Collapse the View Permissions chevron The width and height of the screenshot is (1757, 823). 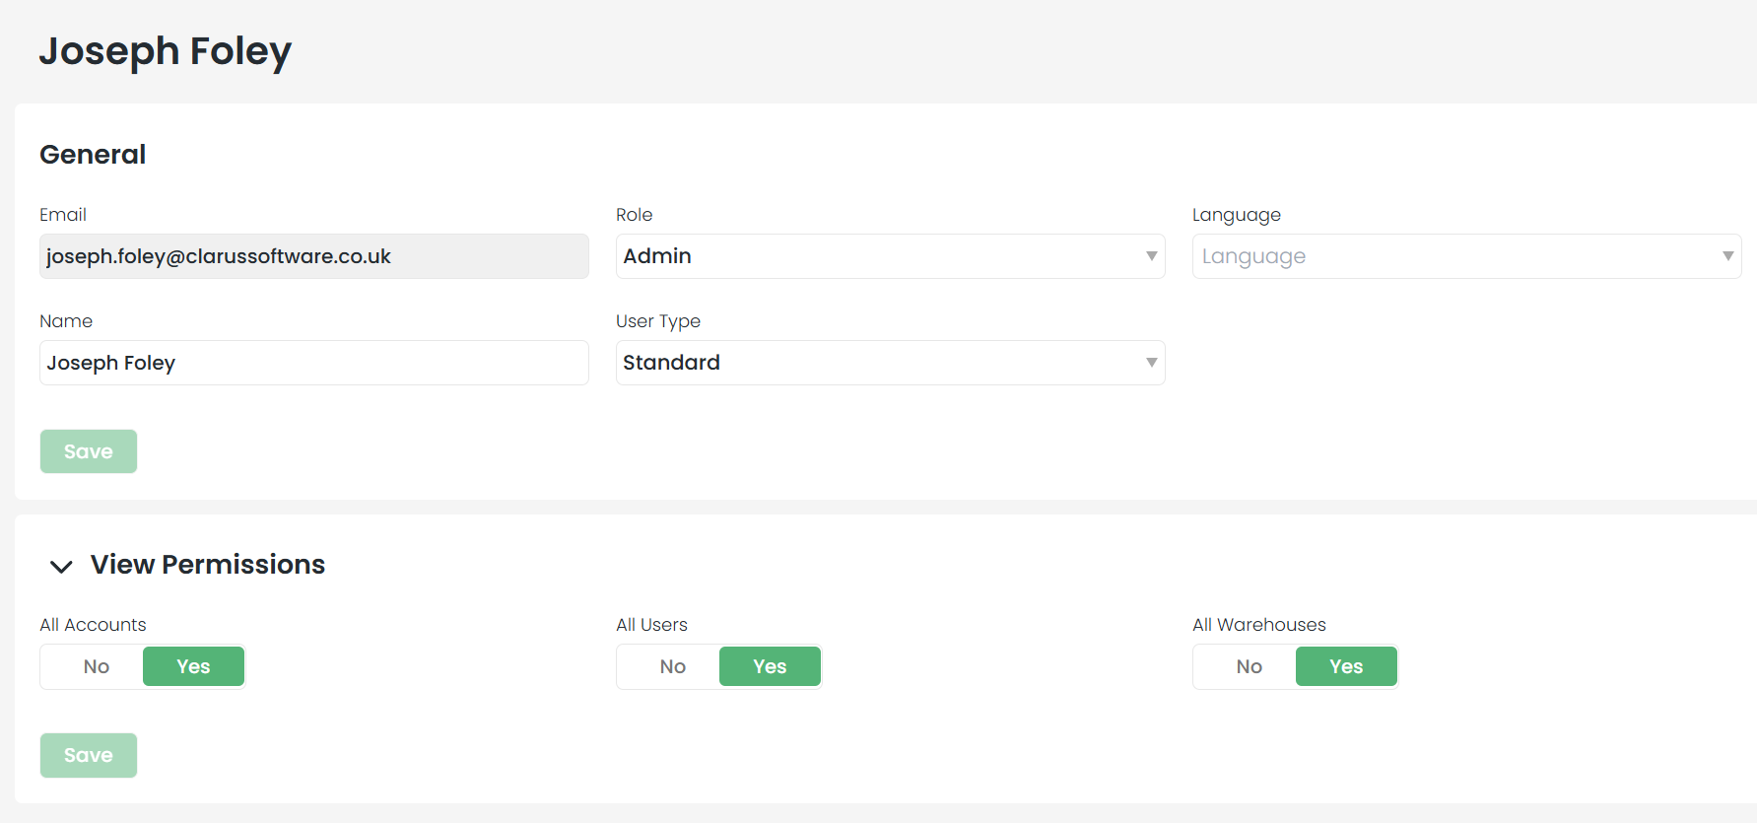point(61,566)
